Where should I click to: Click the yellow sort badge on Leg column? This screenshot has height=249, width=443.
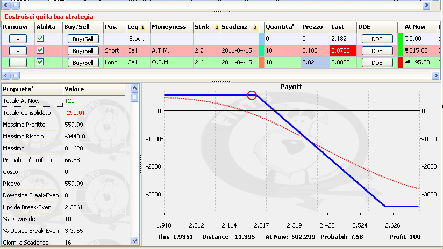click(x=142, y=27)
